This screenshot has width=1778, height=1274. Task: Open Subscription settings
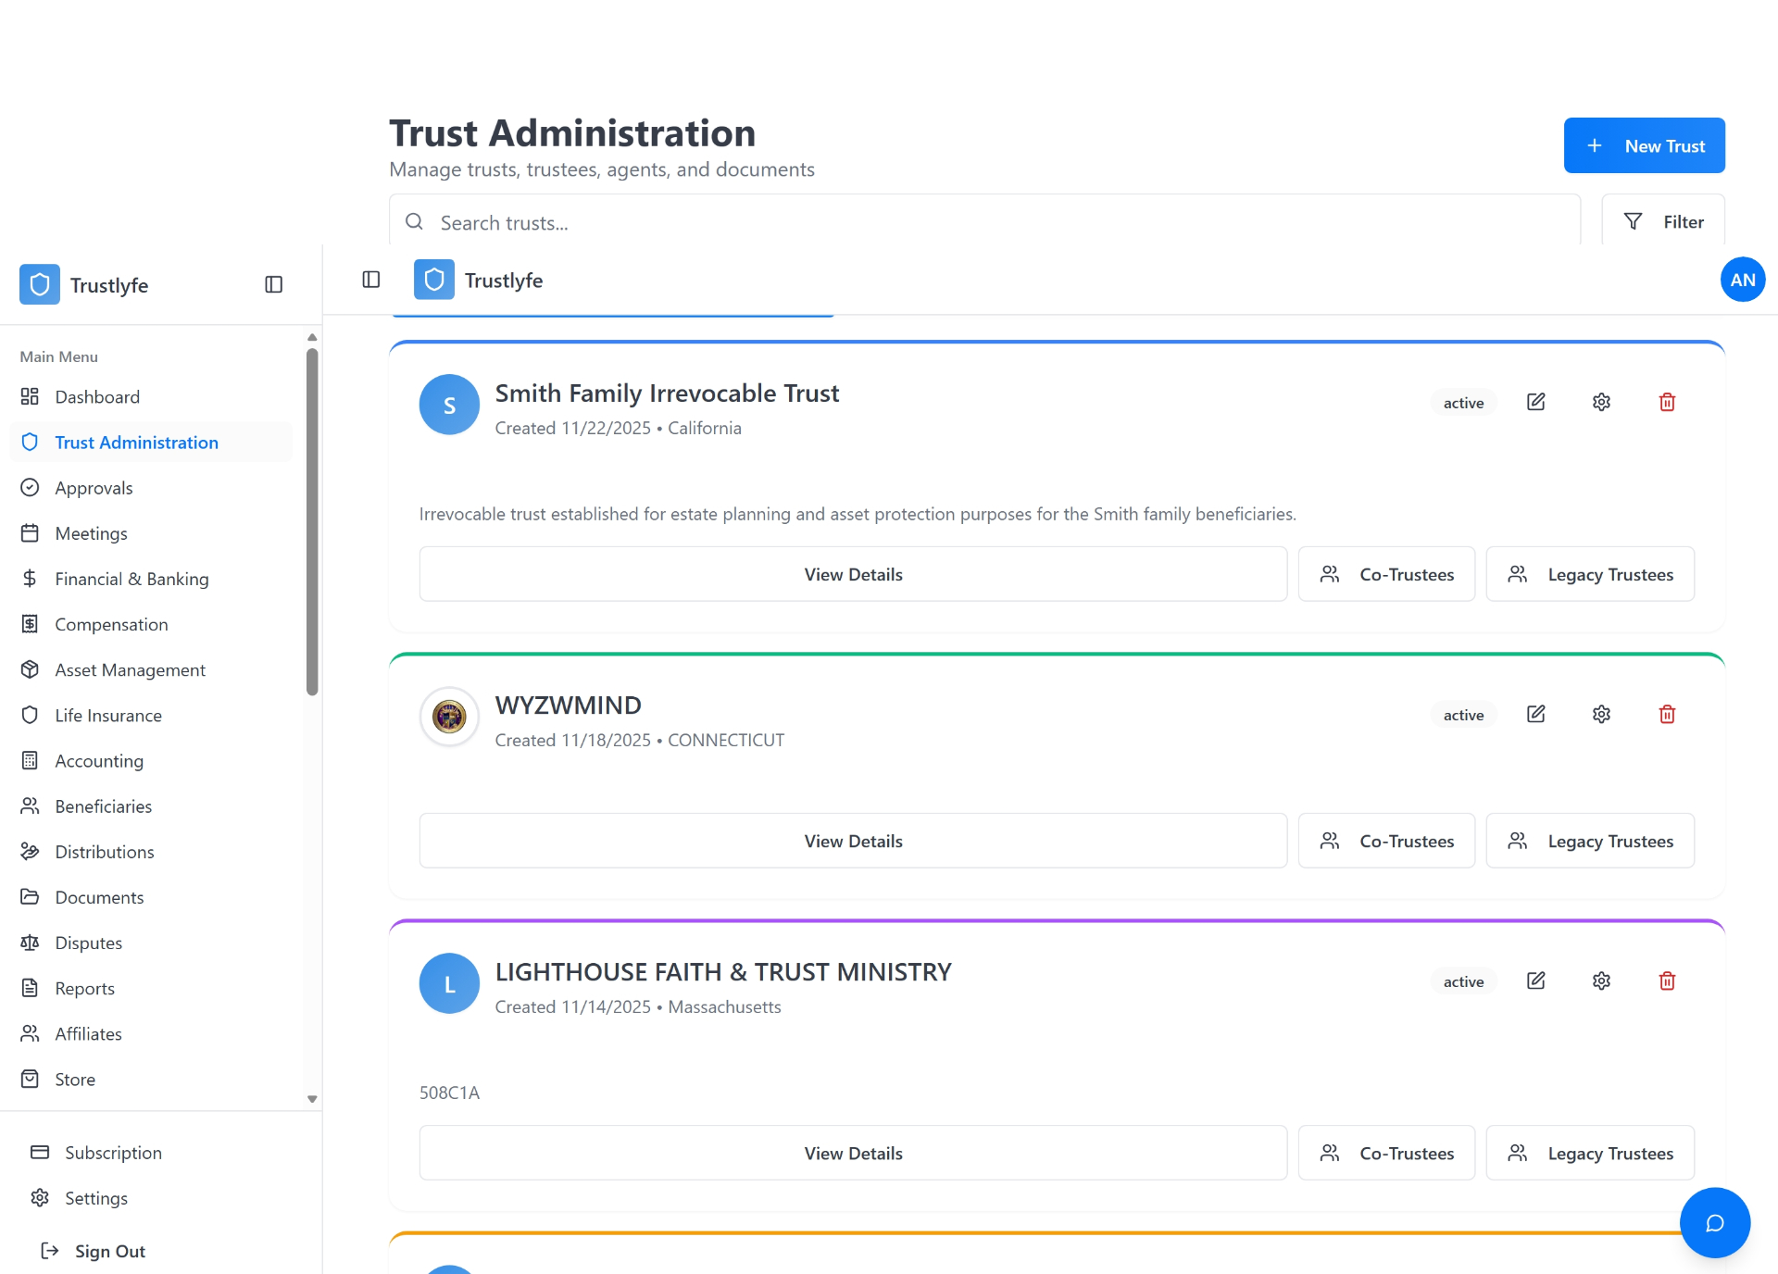[161, 1153]
